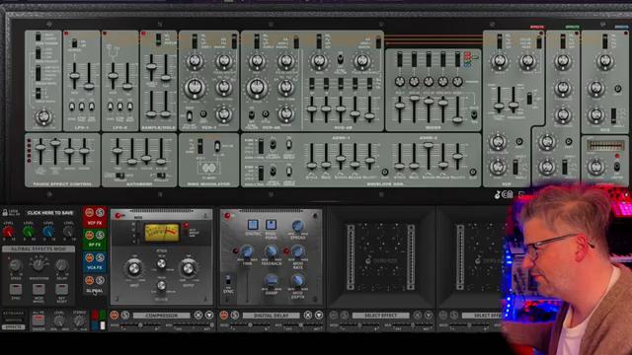The height and width of the screenshot is (355, 632).
Task: Toggle power icon on the VCA FX tab
Action: [x=90, y=257]
